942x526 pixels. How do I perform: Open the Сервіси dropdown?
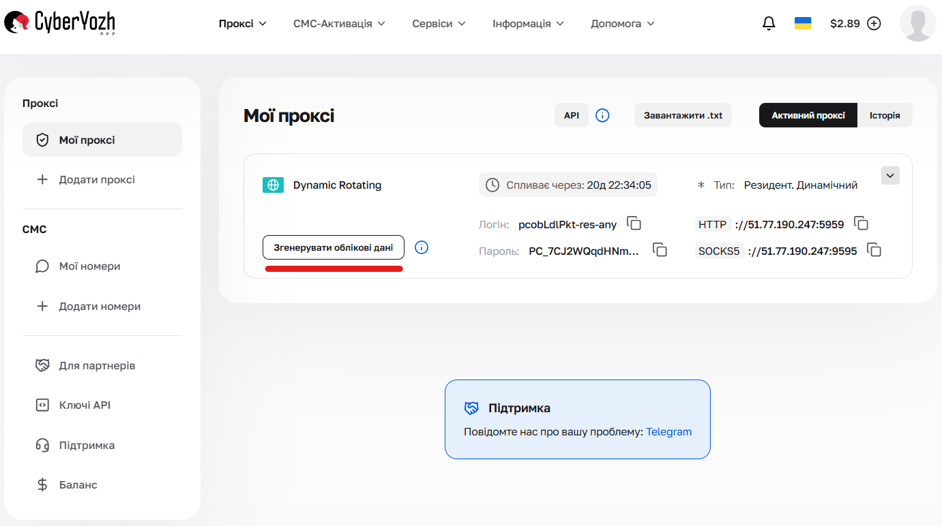(438, 22)
